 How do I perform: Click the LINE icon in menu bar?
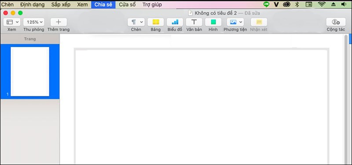[x=266, y=4]
